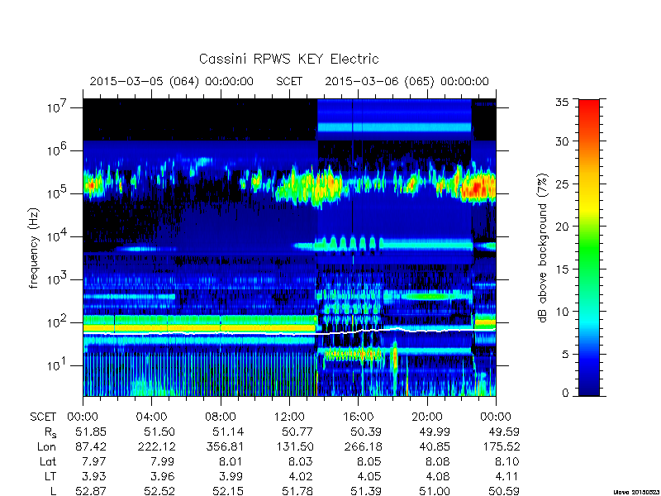Screen dimensions: 661x496
Task: Click the 'dB above background (7%)' label
Action: [x=543, y=248]
